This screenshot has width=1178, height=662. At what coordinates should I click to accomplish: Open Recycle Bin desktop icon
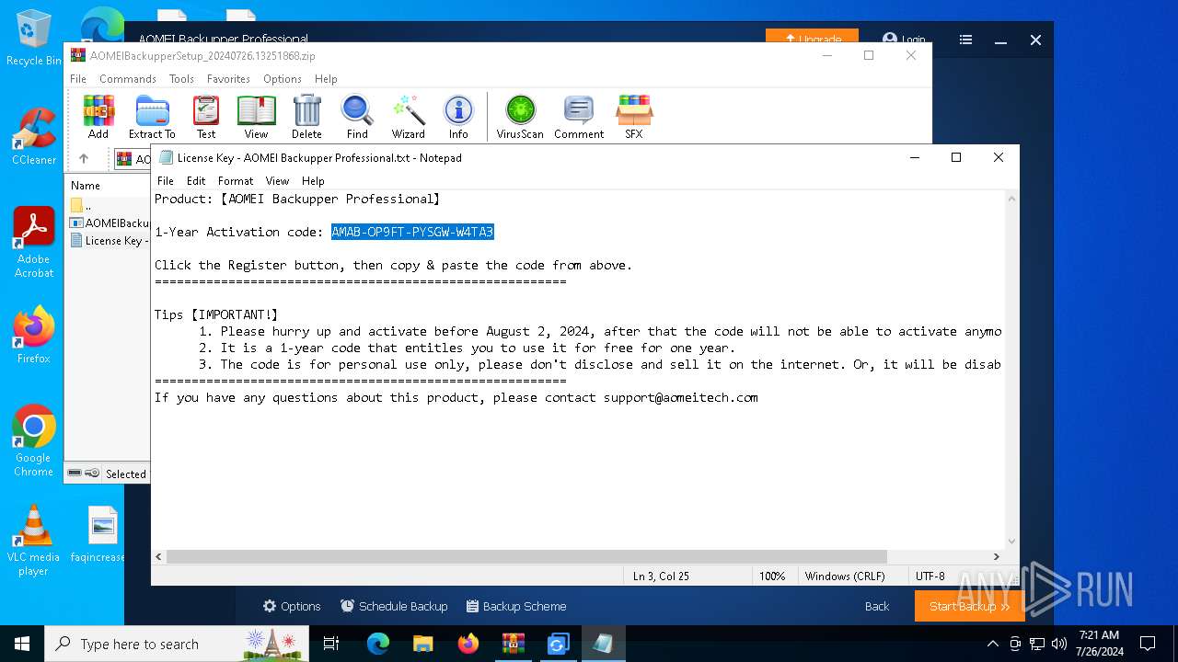click(34, 39)
